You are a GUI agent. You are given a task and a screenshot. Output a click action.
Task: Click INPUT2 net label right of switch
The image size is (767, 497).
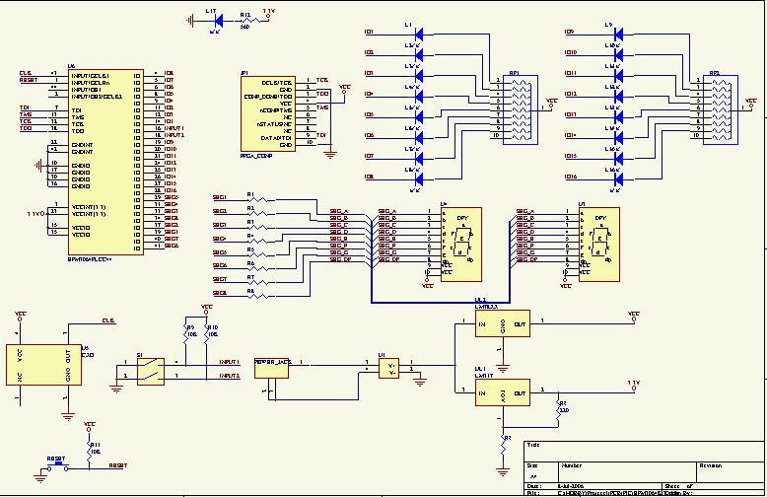[x=230, y=376]
